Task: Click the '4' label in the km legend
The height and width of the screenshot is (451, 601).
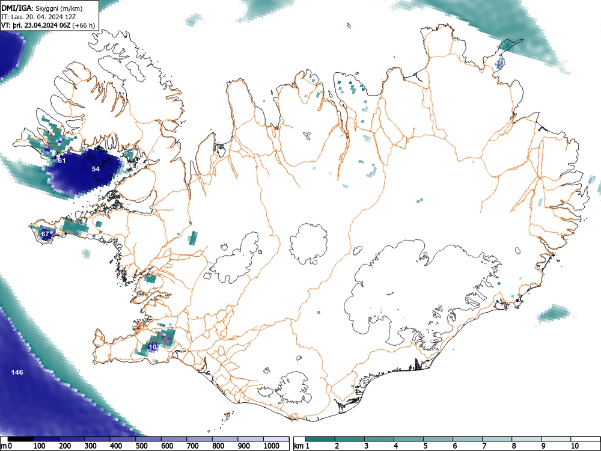Action: (x=396, y=446)
